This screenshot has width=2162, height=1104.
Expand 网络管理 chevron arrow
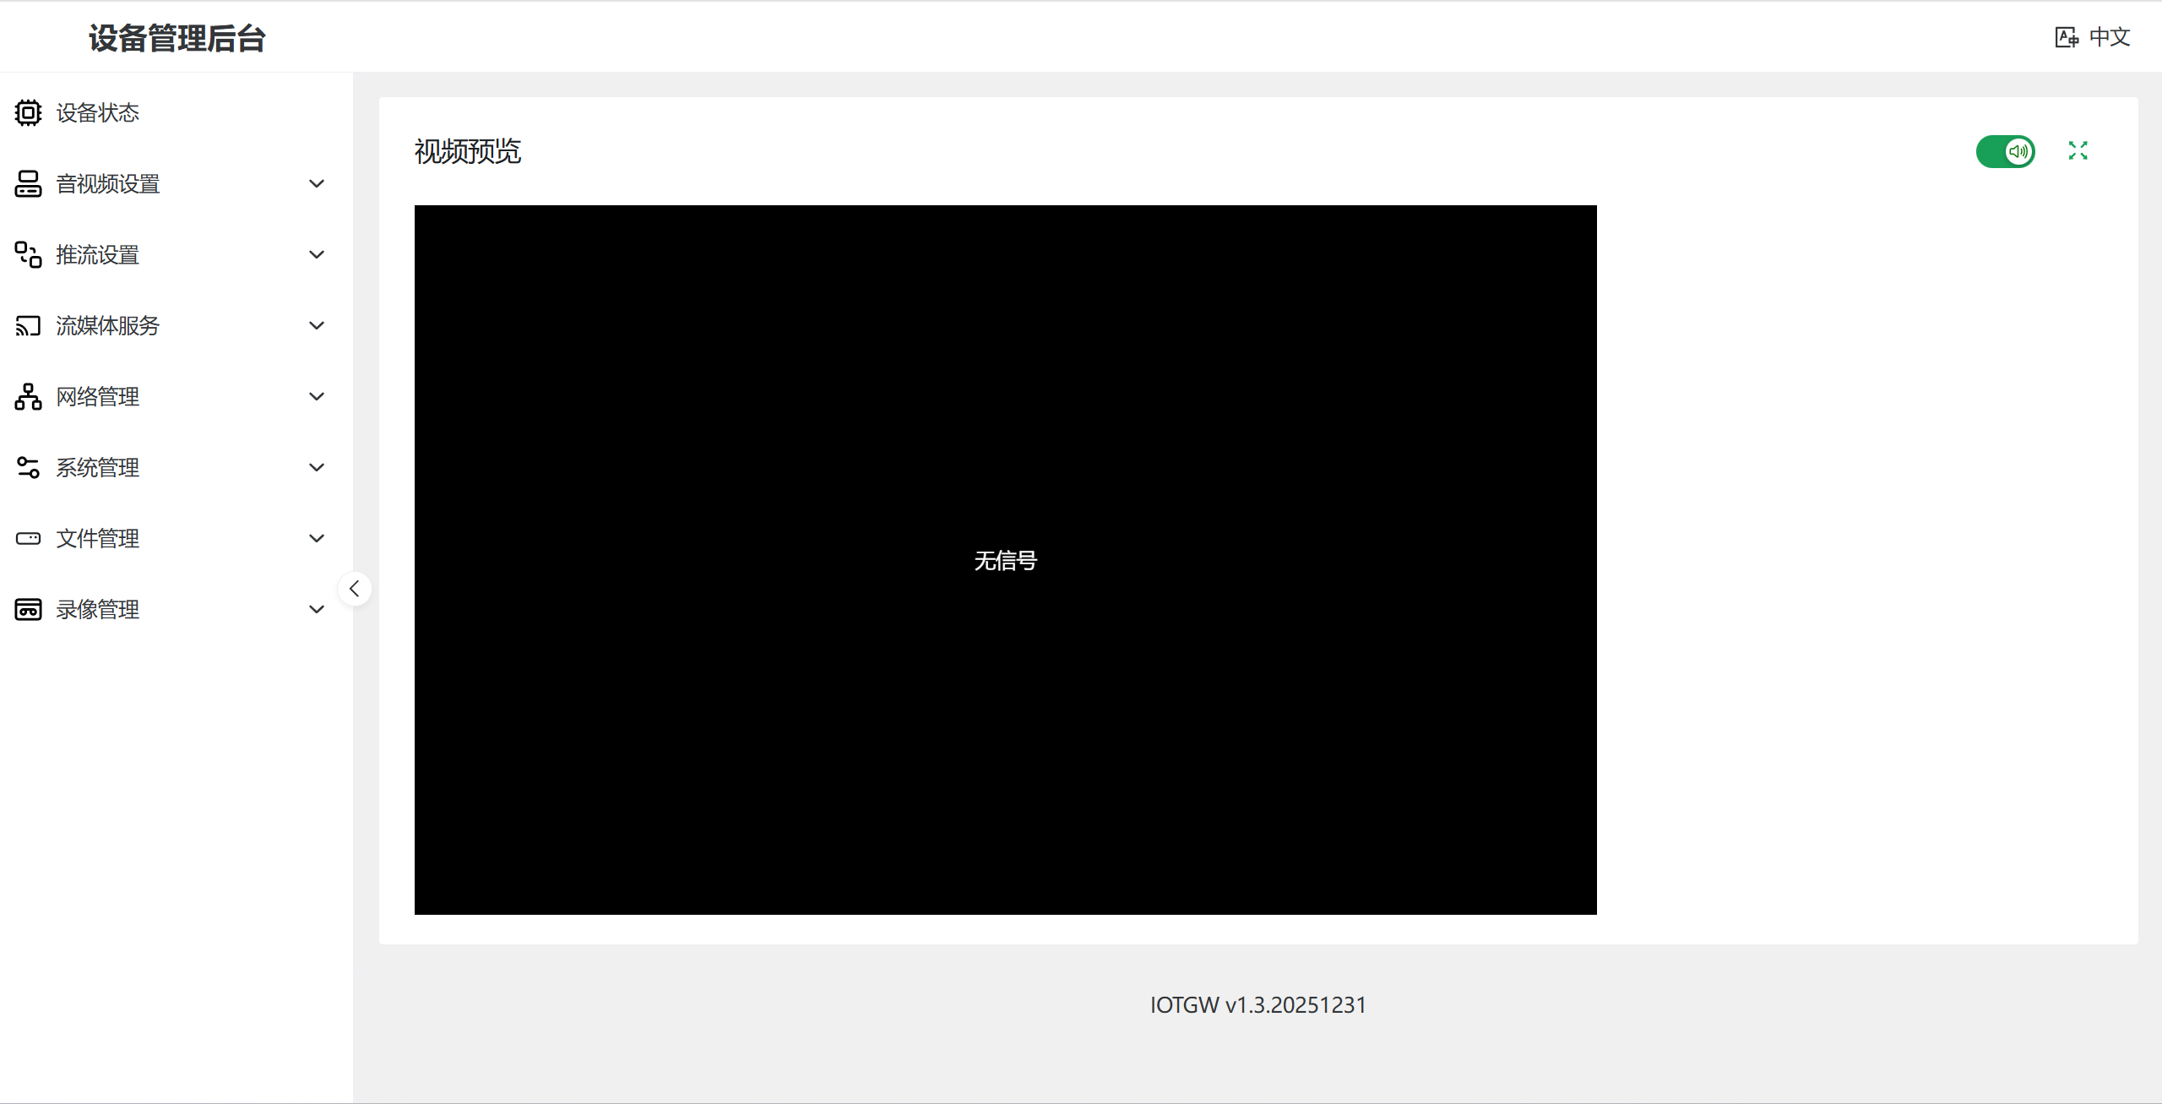coord(317,396)
